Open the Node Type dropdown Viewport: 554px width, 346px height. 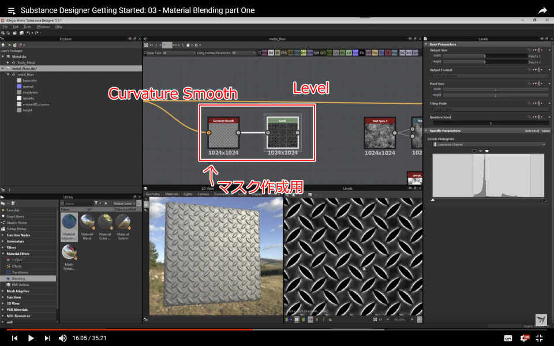(x=179, y=53)
